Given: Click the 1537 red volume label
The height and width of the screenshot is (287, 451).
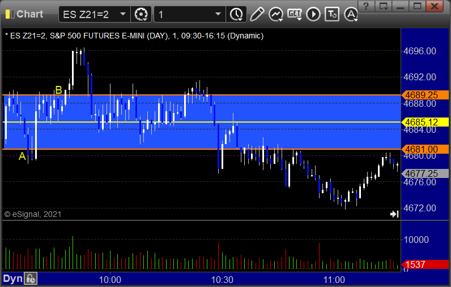Looking at the screenshot, I should [425, 264].
